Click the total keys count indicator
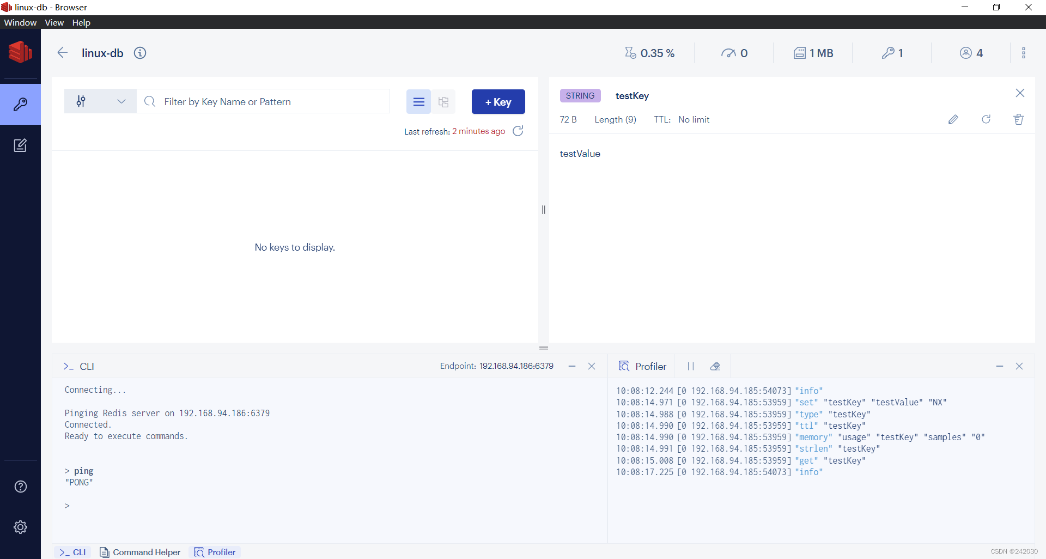 [892, 53]
